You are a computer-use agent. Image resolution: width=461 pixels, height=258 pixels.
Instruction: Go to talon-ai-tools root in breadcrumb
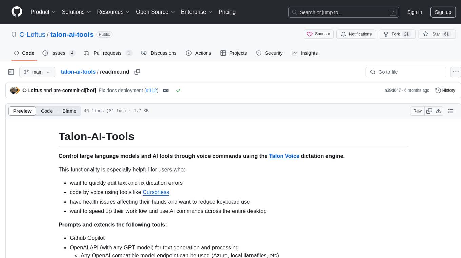78,72
